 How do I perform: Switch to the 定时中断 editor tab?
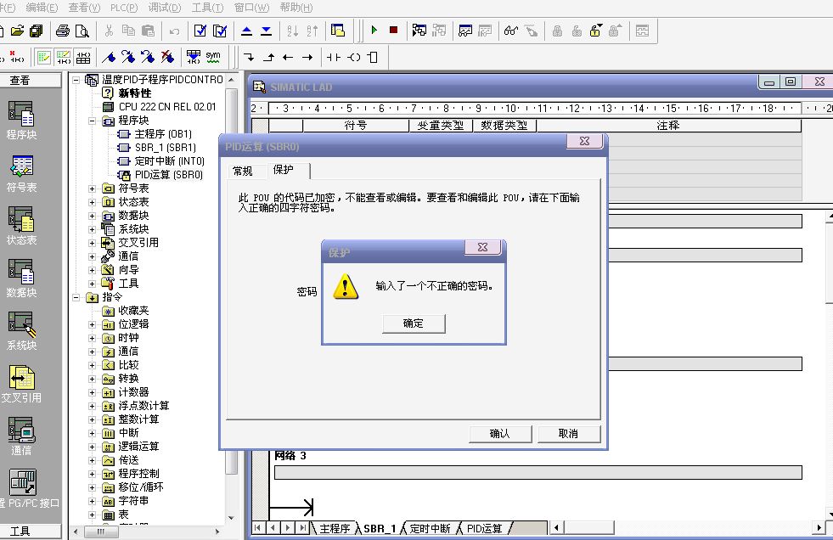tap(433, 528)
